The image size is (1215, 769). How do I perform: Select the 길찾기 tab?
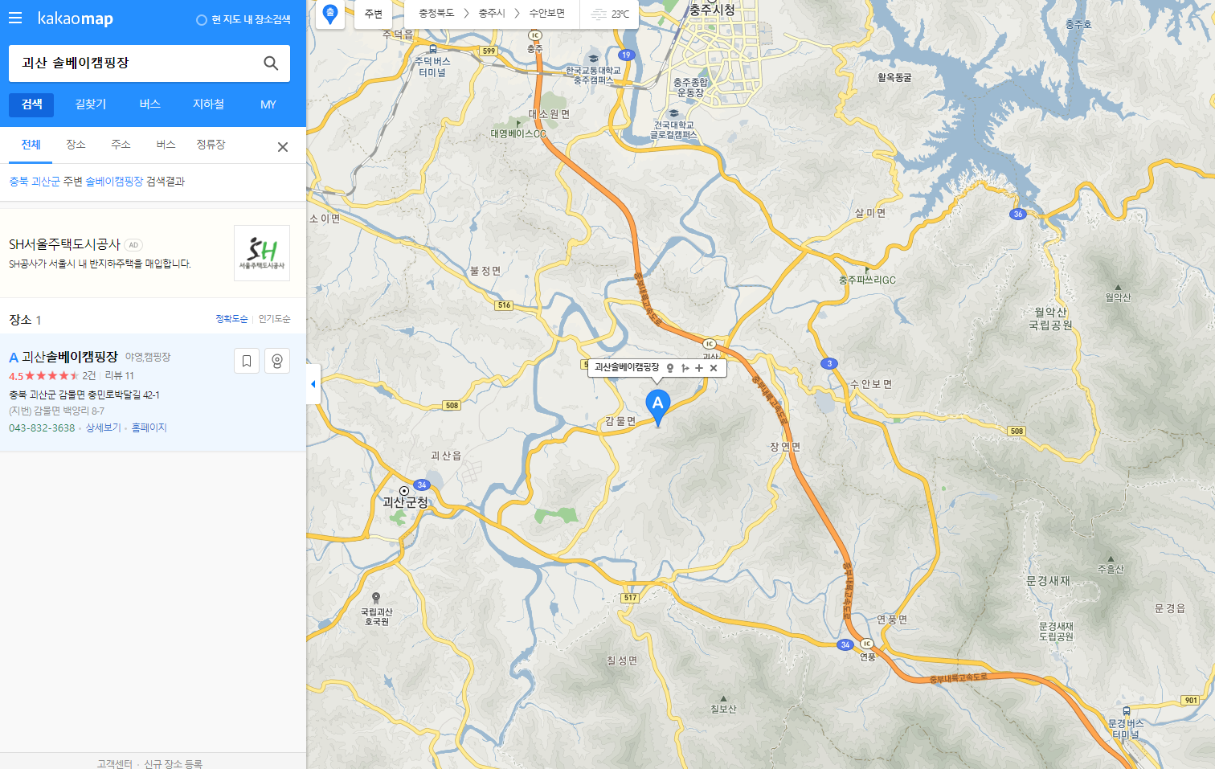tap(90, 104)
